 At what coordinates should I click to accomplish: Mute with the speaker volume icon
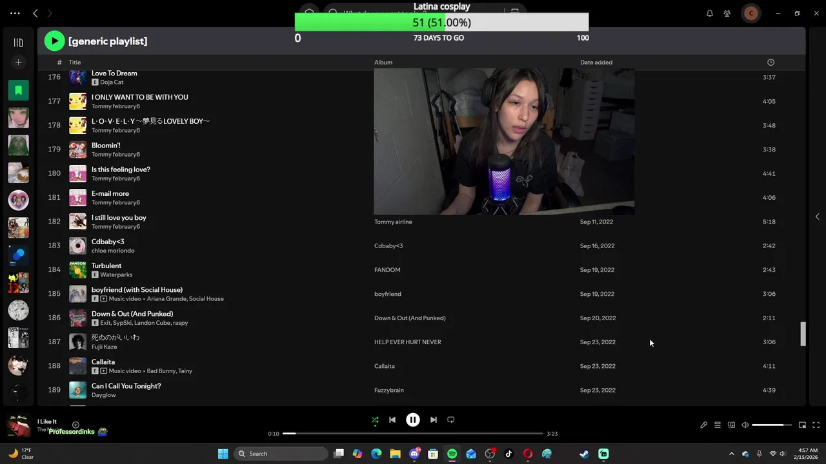pos(745,425)
